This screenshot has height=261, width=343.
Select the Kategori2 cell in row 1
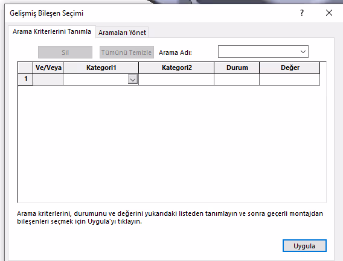click(x=176, y=79)
